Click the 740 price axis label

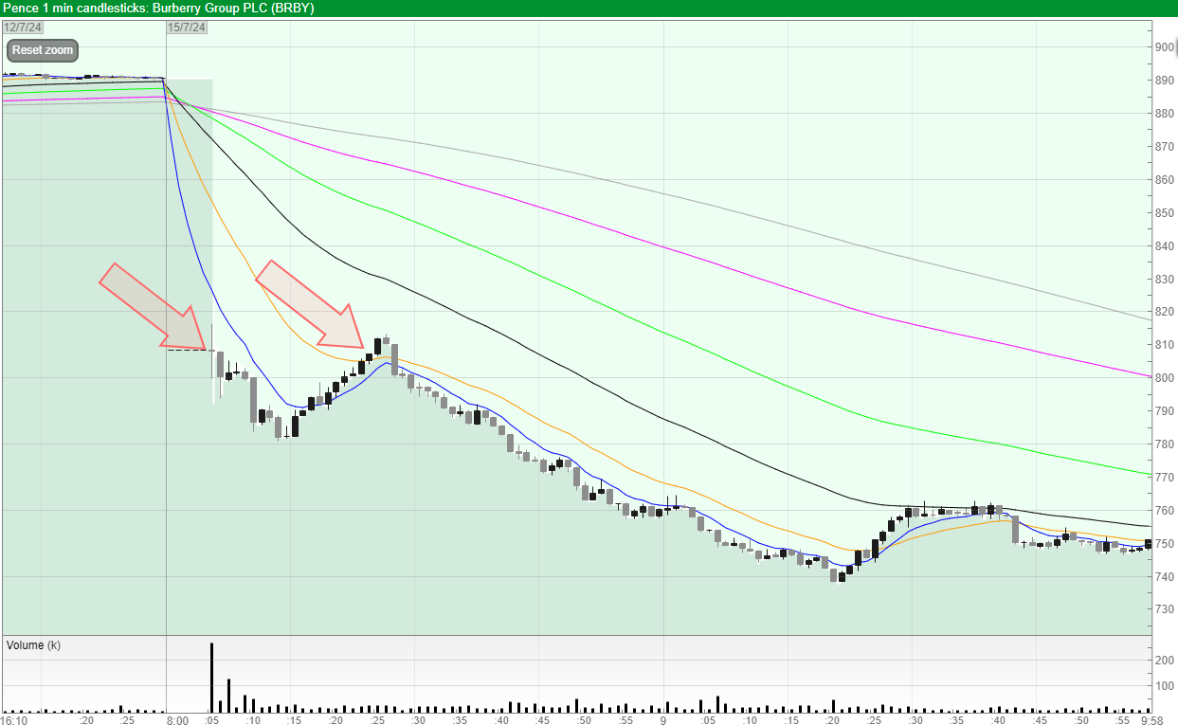(1164, 576)
